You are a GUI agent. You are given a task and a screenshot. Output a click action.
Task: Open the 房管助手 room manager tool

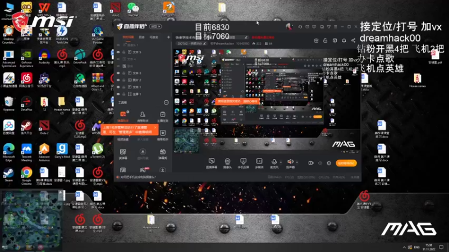143,116
